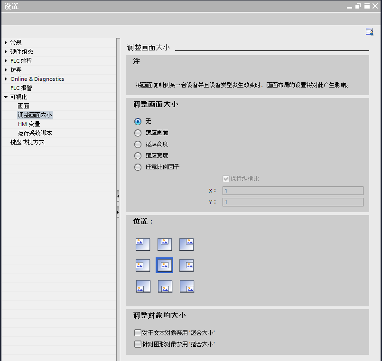Viewport: 382px width, 361px height.
Task: Select the bottom-center position icon
Action: coord(165,286)
